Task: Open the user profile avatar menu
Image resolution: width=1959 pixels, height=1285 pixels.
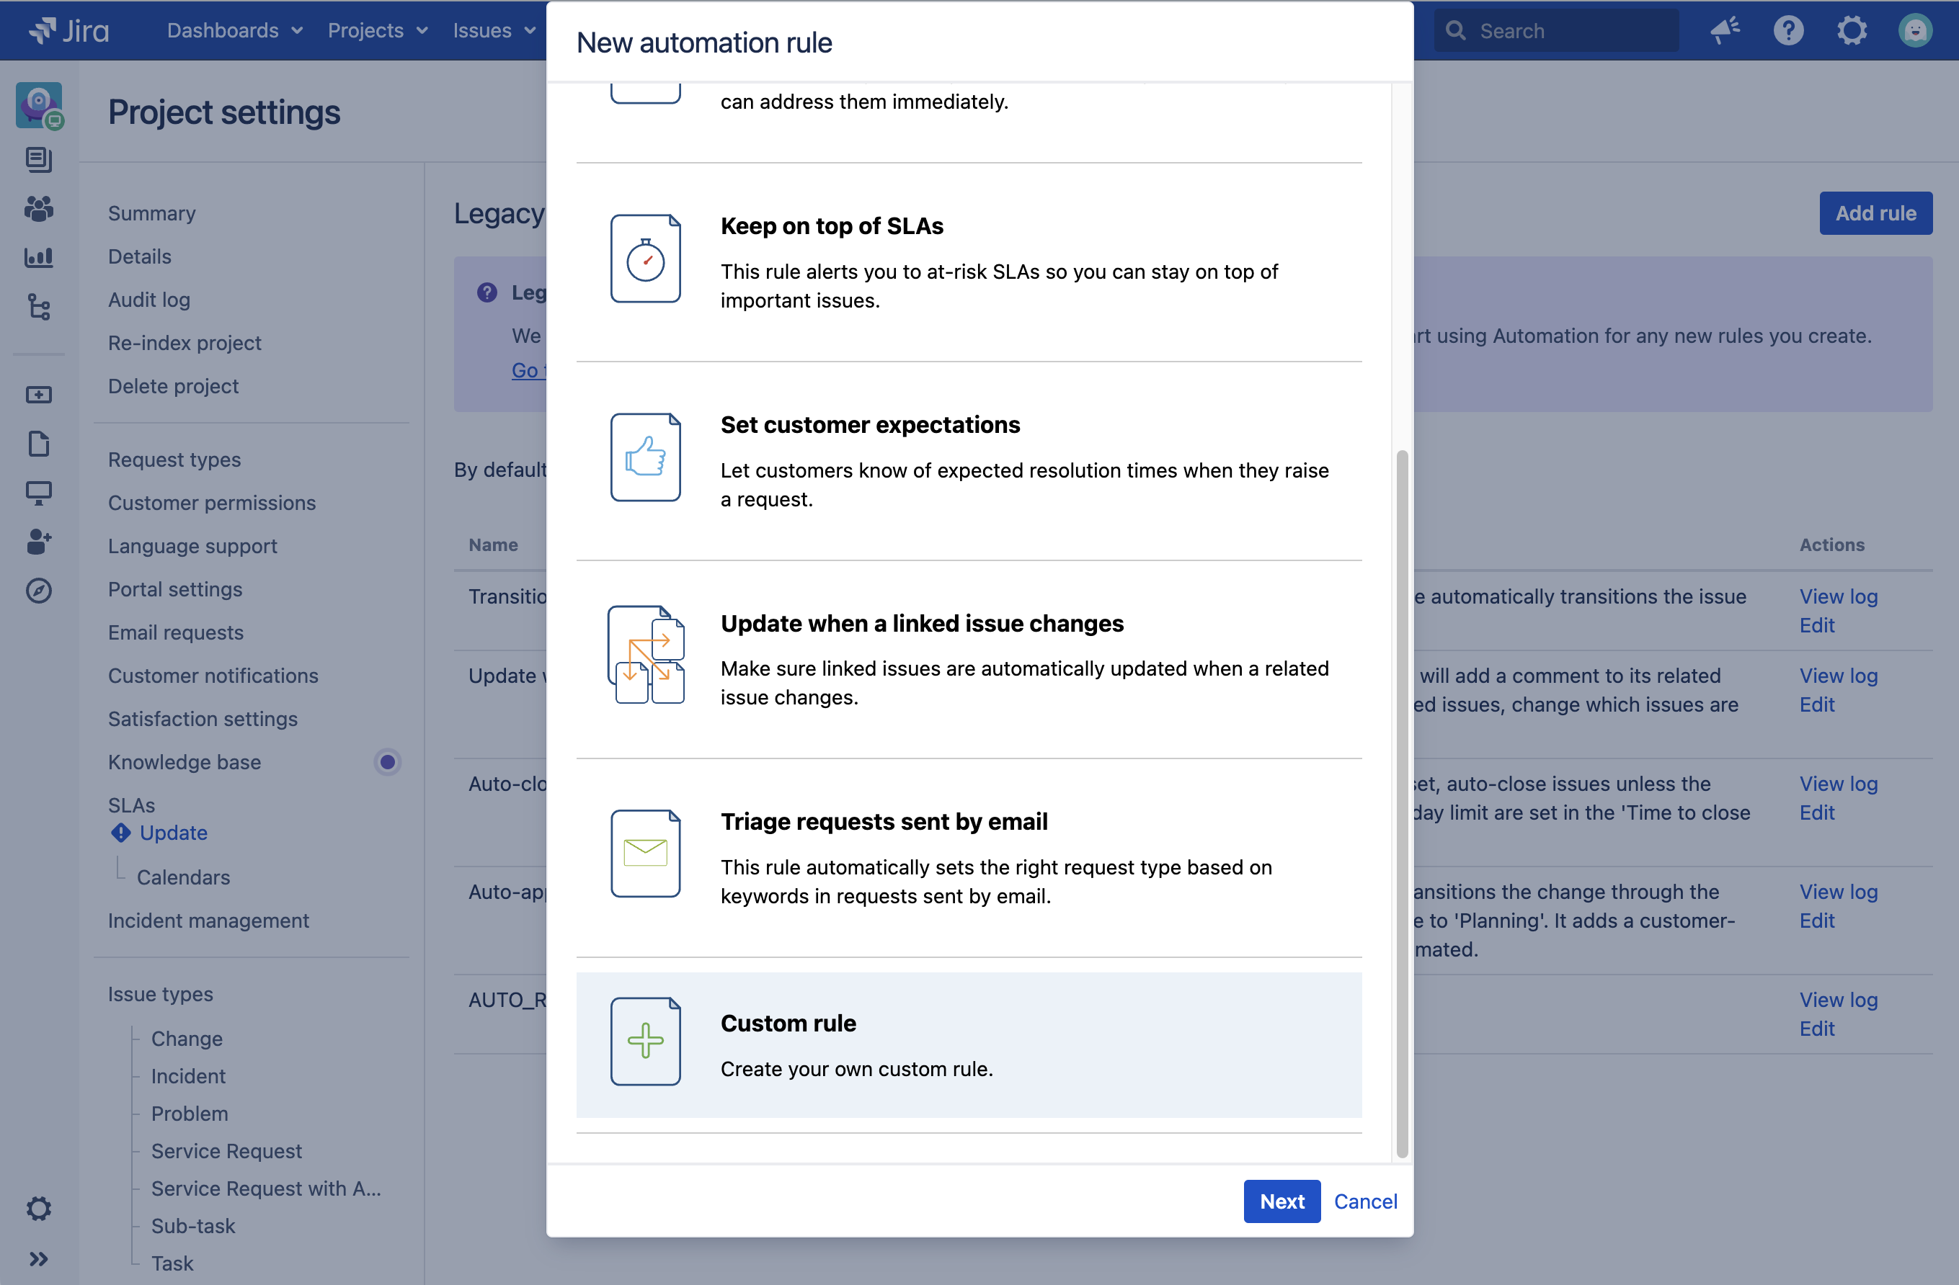Action: (x=1914, y=30)
